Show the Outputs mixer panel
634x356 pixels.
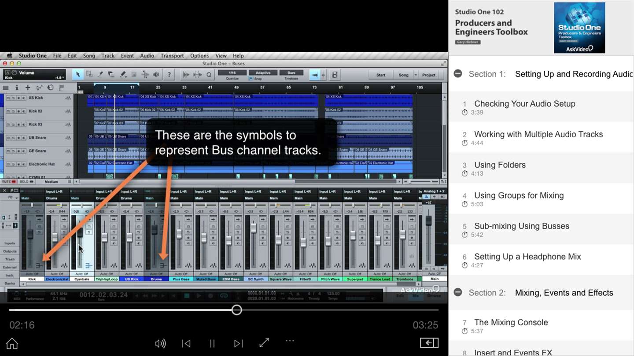point(10,251)
